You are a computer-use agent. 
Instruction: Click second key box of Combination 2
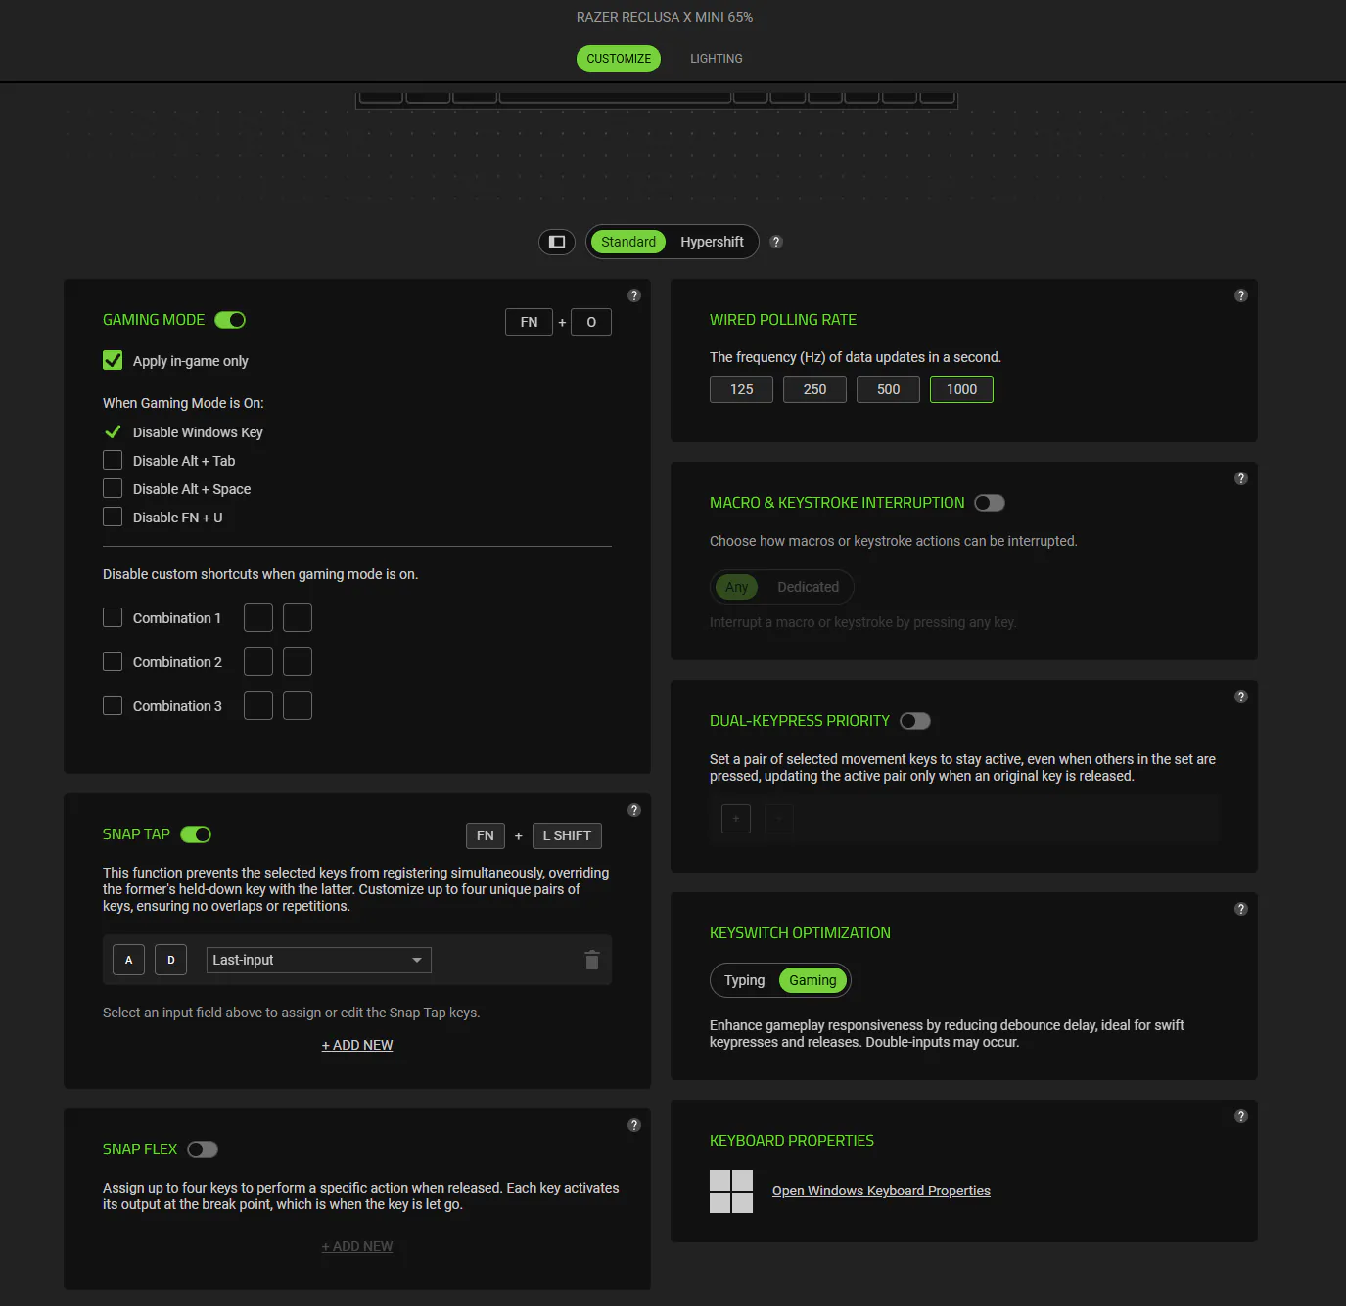pyautogui.click(x=298, y=661)
